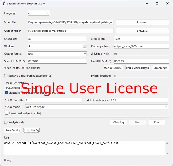173x166 pixels.
Task: Decrease the Workers count with down arrow
Action: [85, 47]
